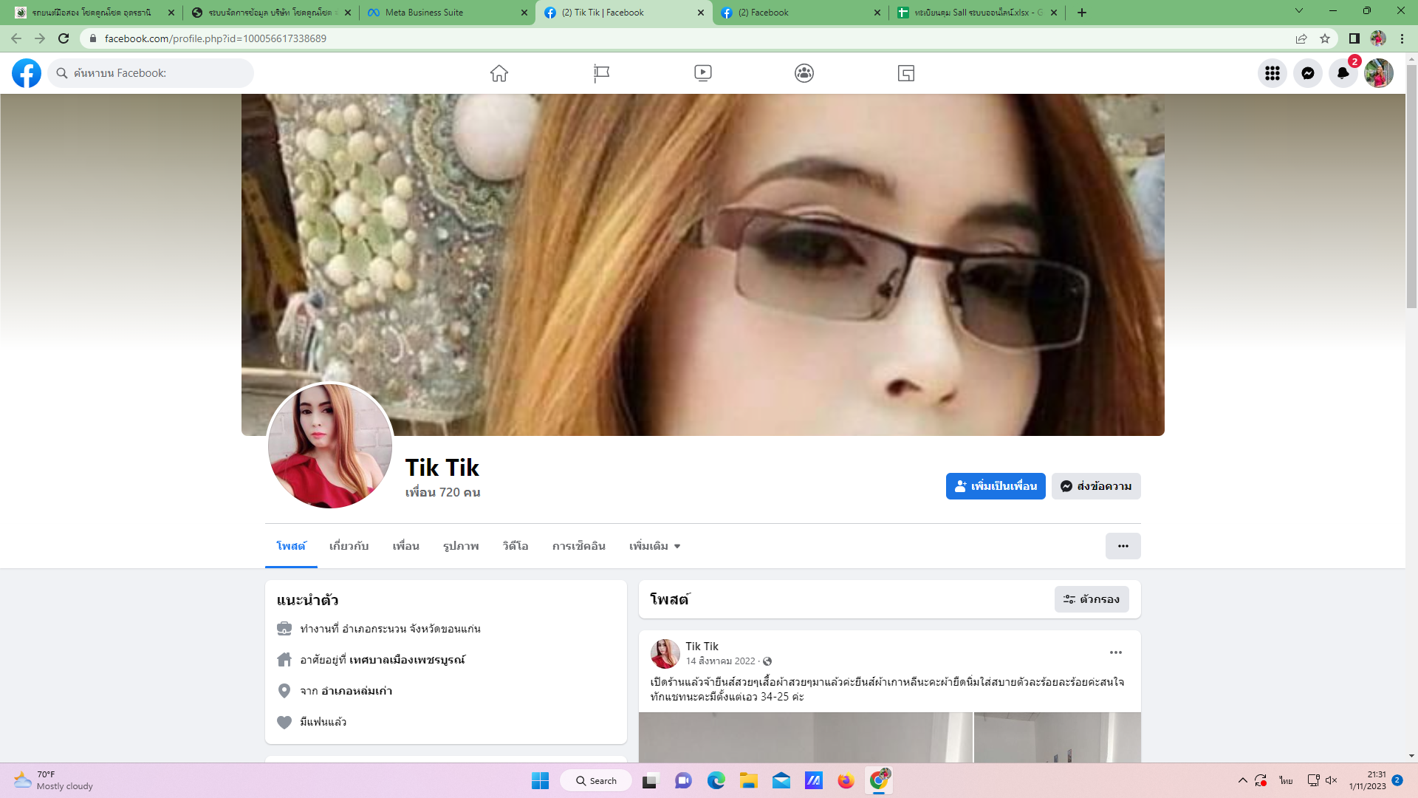
Task: Open the Watch video icon
Action: click(x=702, y=73)
